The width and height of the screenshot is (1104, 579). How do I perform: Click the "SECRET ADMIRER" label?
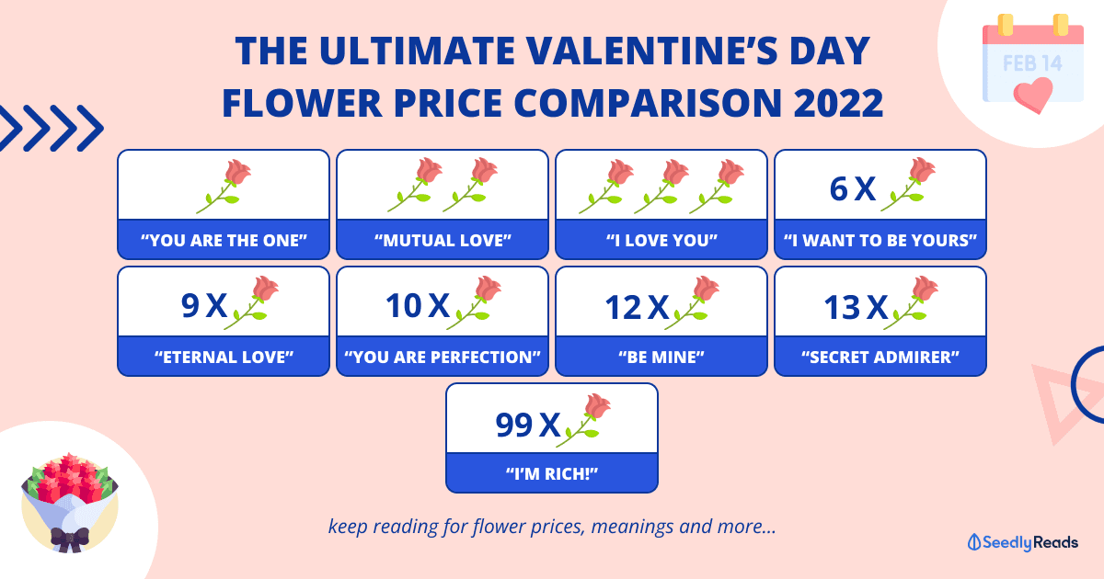tap(880, 358)
